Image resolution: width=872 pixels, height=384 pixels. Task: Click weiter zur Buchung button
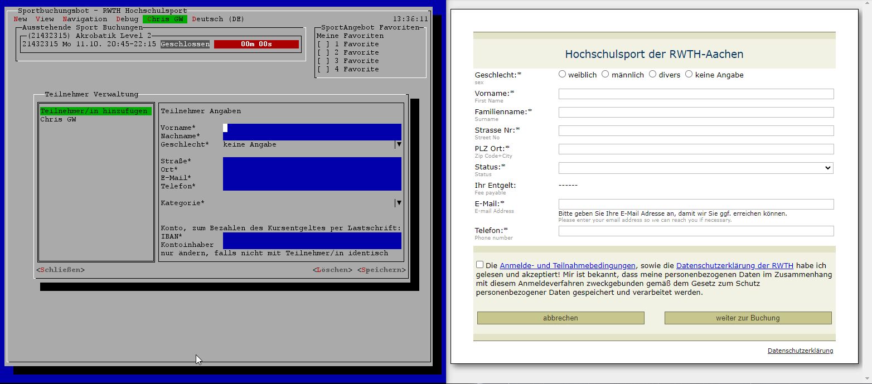tap(748, 318)
